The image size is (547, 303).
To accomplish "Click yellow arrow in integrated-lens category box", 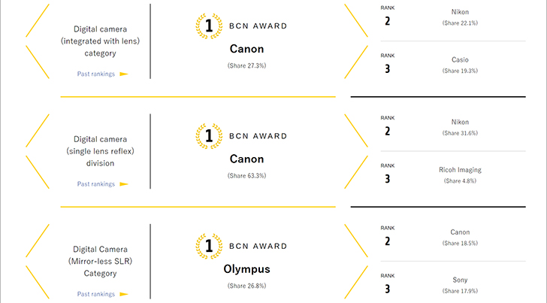I will pos(124,74).
